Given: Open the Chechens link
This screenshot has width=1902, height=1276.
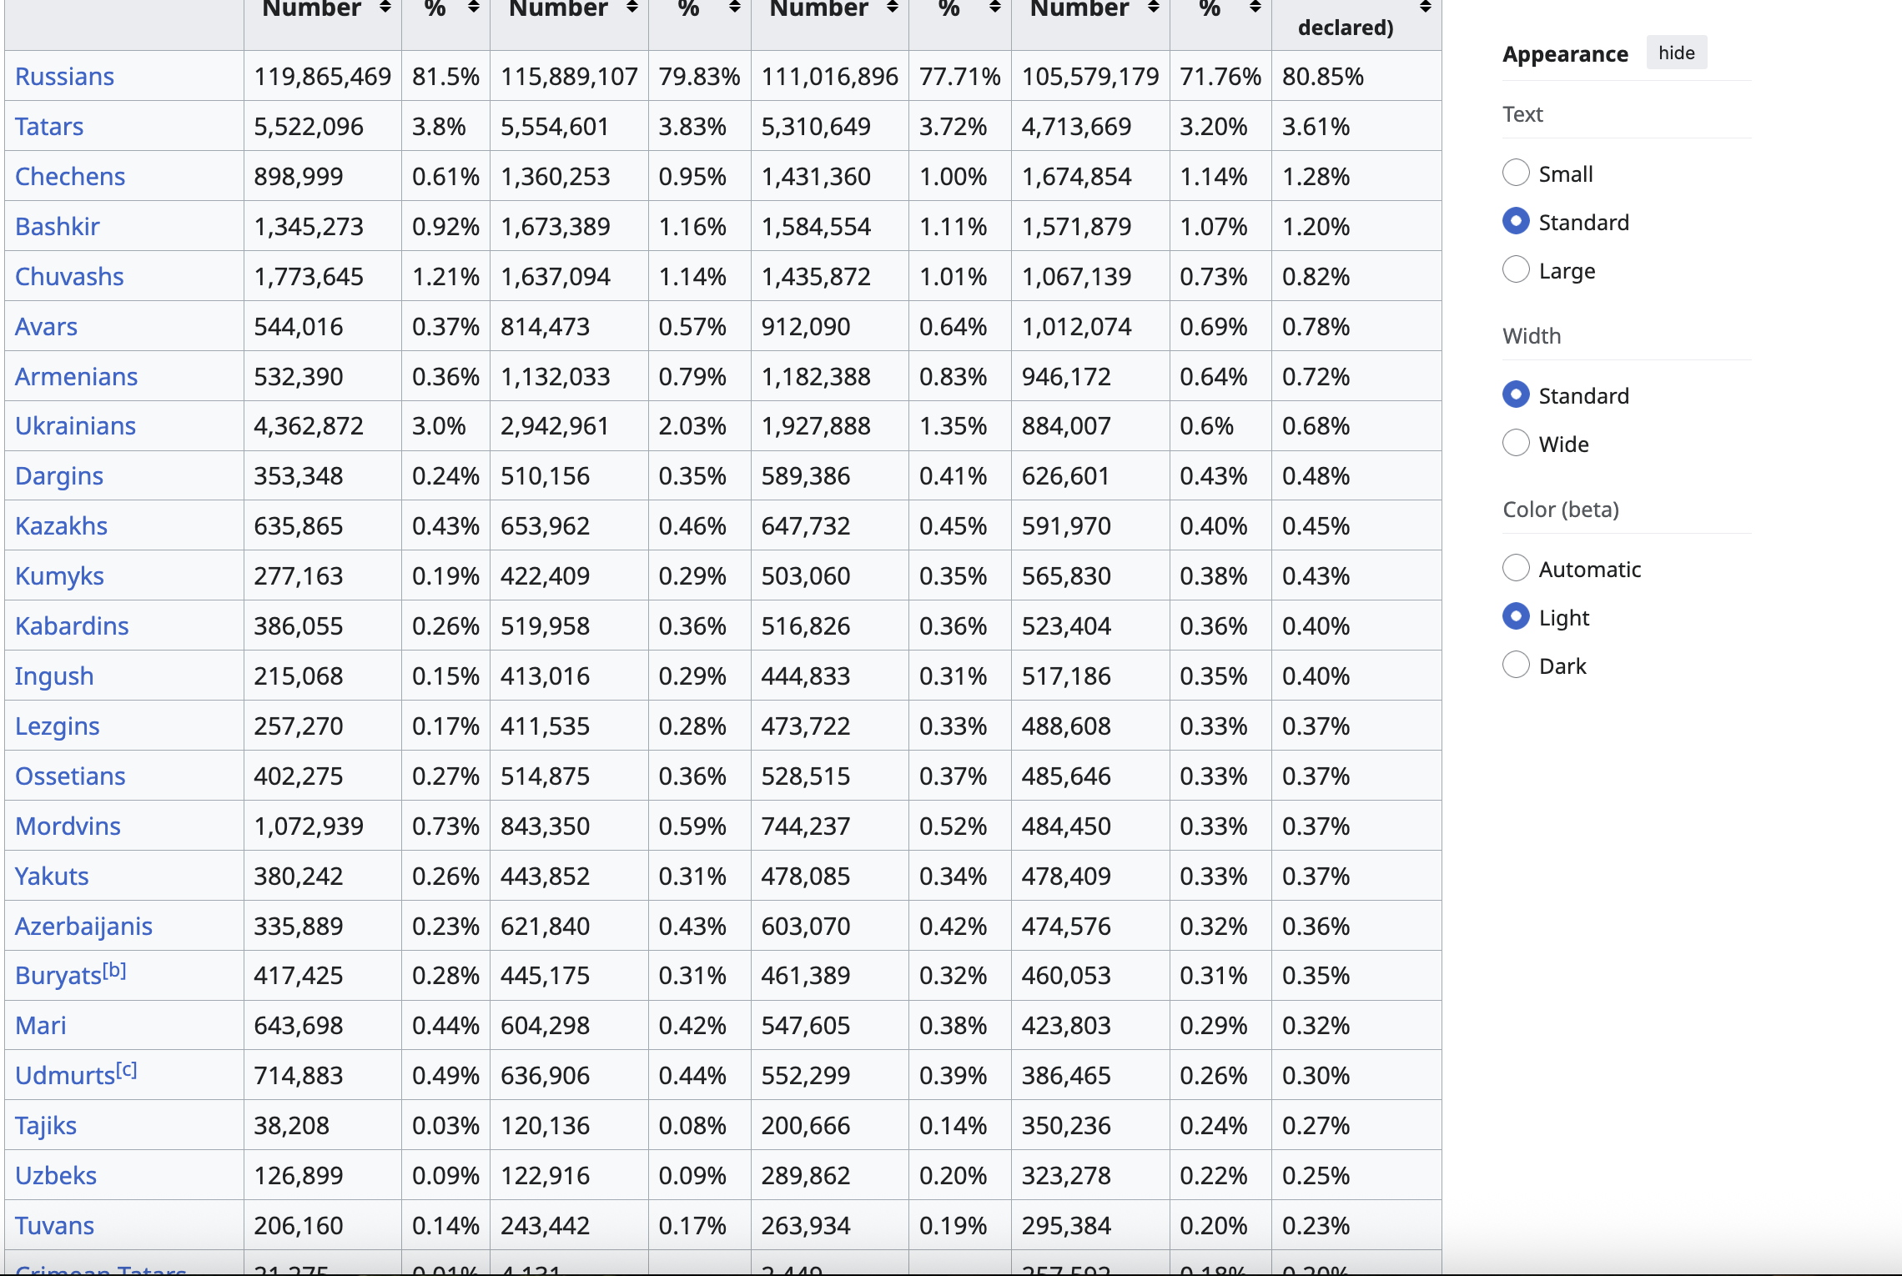Looking at the screenshot, I should click(x=70, y=177).
